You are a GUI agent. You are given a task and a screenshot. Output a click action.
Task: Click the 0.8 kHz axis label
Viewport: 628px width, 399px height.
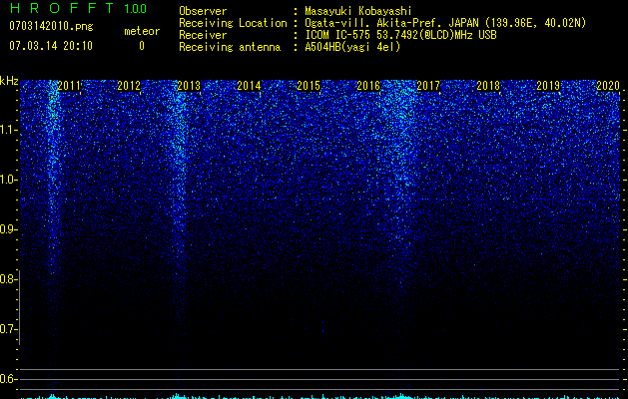[8, 279]
